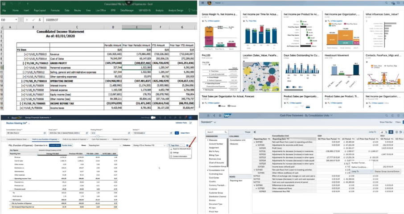404x214 pixels.
Task: Open the Days Sales Outstanding chart tile
Action: click(302, 72)
